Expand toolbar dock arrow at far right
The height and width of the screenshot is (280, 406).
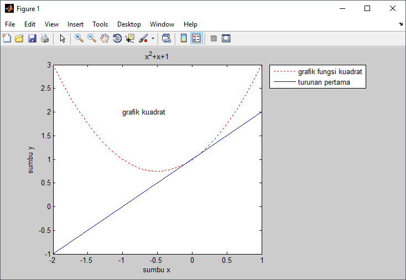(x=401, y=24)
